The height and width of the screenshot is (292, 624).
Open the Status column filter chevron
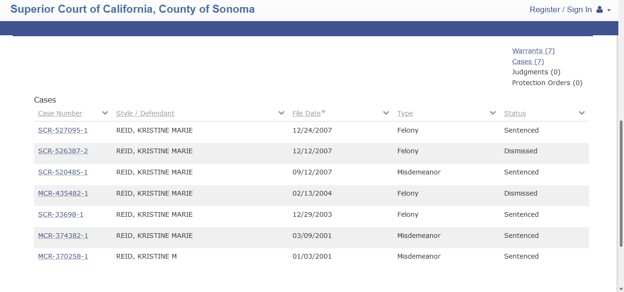[582, 113]
